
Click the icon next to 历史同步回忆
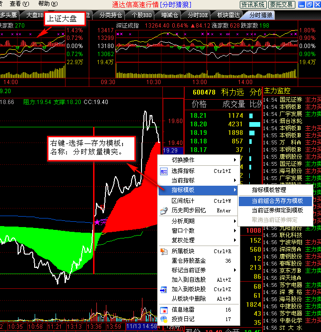click(164, 210)
